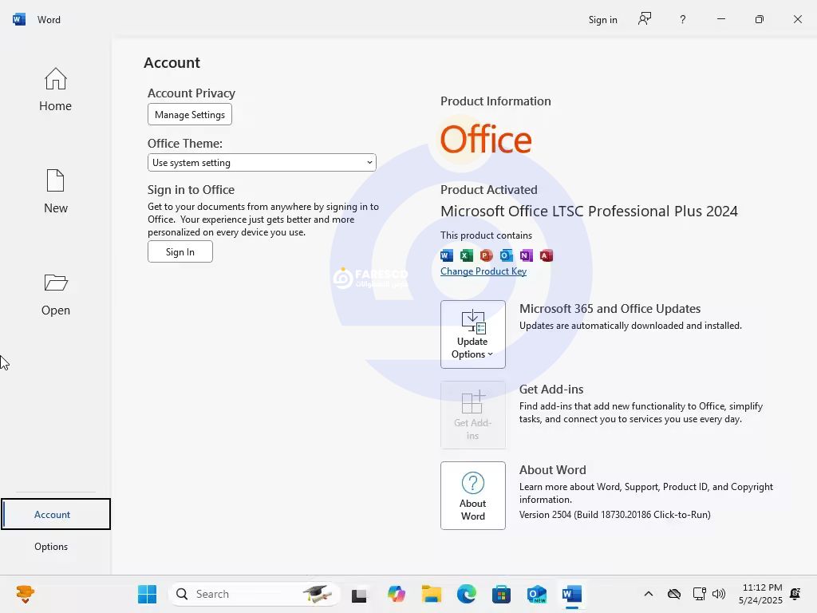
Task: Click the 'Product Activated' text
Action: click(x=489, y=190)
